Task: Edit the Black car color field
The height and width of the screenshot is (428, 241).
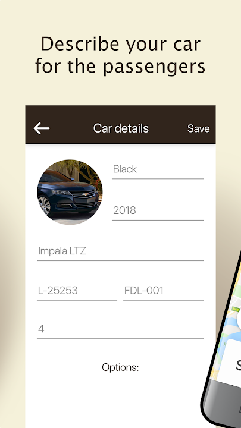Action: point(158,170)
